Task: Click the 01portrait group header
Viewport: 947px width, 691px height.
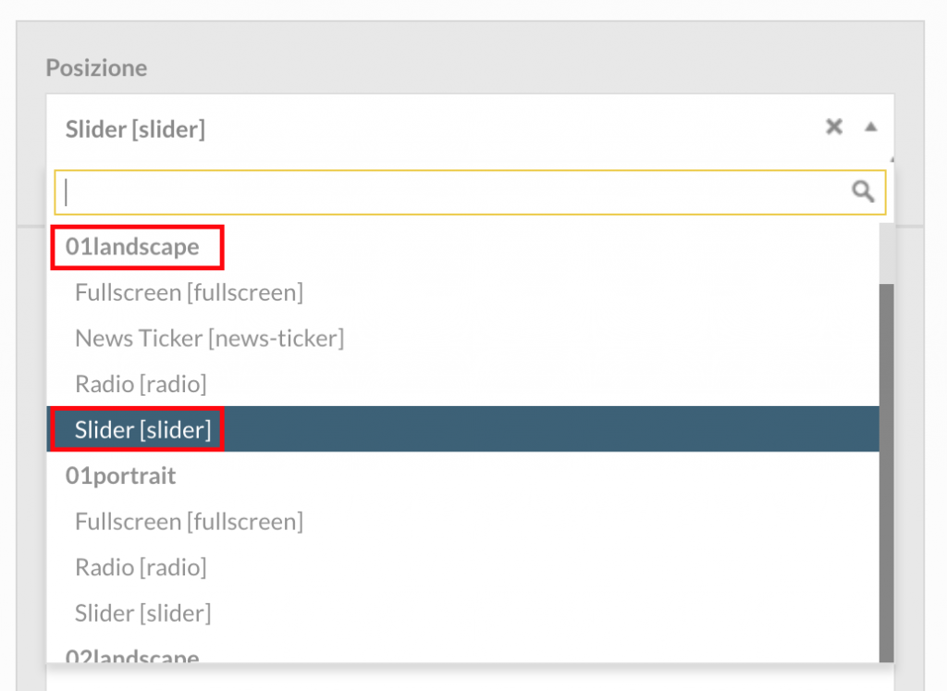Action: coord(120,476)
